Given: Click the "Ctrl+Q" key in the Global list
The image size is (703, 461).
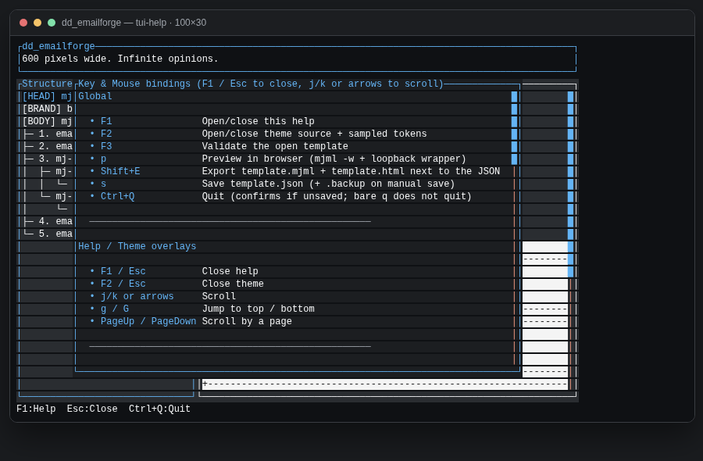Looking at the screenshot, I should point(117,197).
